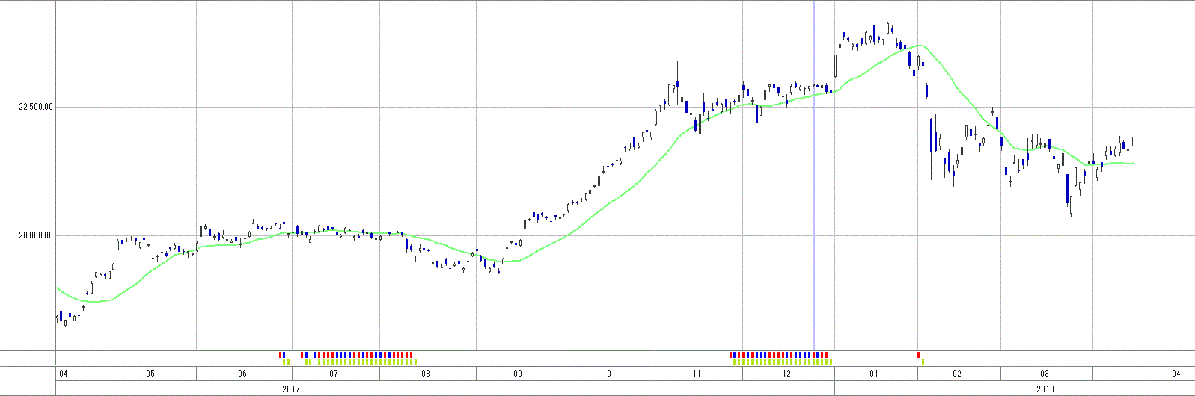Click the lone red signal marker in February 2018

pos(918,354)
